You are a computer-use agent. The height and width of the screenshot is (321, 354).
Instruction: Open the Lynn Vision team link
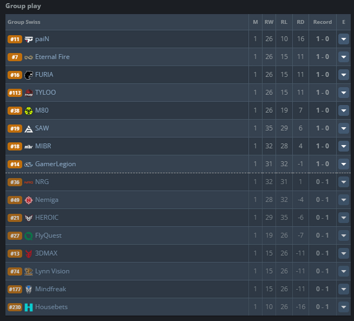(52, 271)
